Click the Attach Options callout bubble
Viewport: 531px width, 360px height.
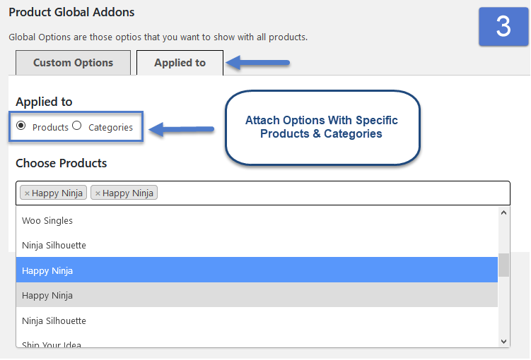coord(322,128)
